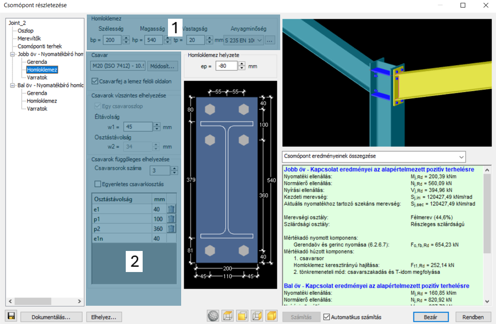
Task: Switch to top view cube icon
Action: pyautogui.click(x=228, y=316)
